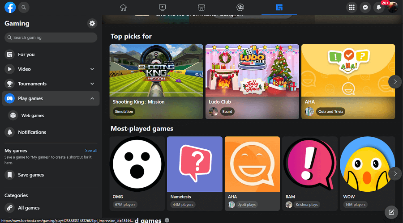Screen dimensions: 403x223
Task: Select For you in sidebar
Action: click(x=51, y=55)
